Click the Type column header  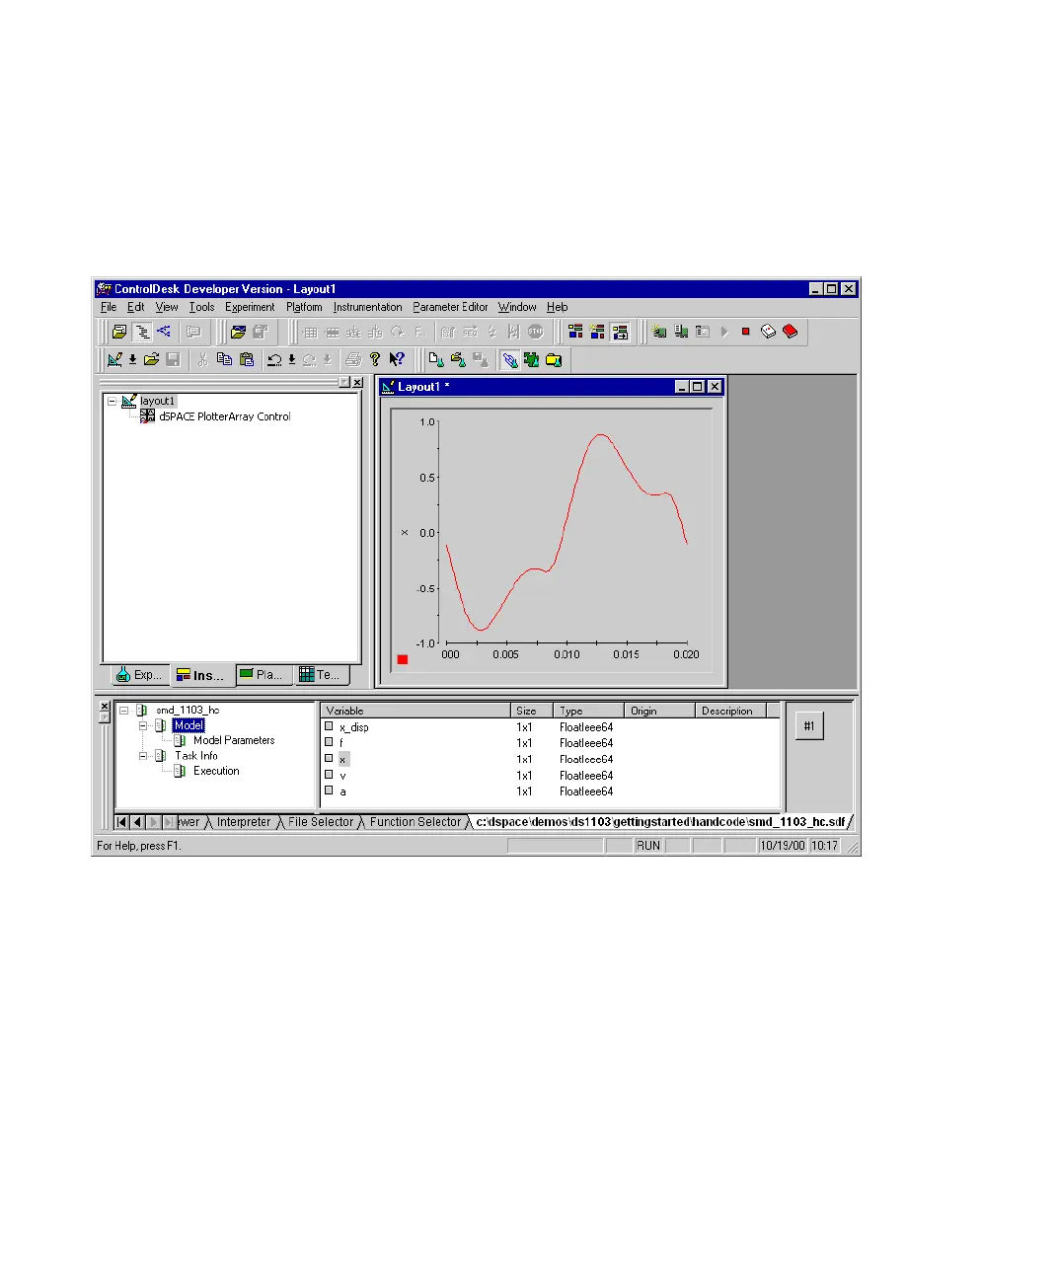588,711
